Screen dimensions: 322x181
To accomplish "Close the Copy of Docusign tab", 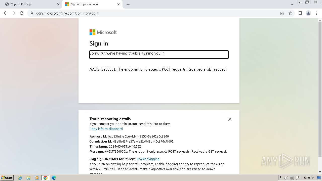I will [58, 4].
